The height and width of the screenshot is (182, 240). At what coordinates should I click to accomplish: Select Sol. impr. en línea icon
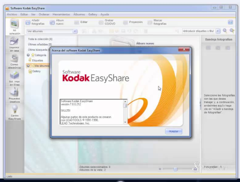coord(15,78)
